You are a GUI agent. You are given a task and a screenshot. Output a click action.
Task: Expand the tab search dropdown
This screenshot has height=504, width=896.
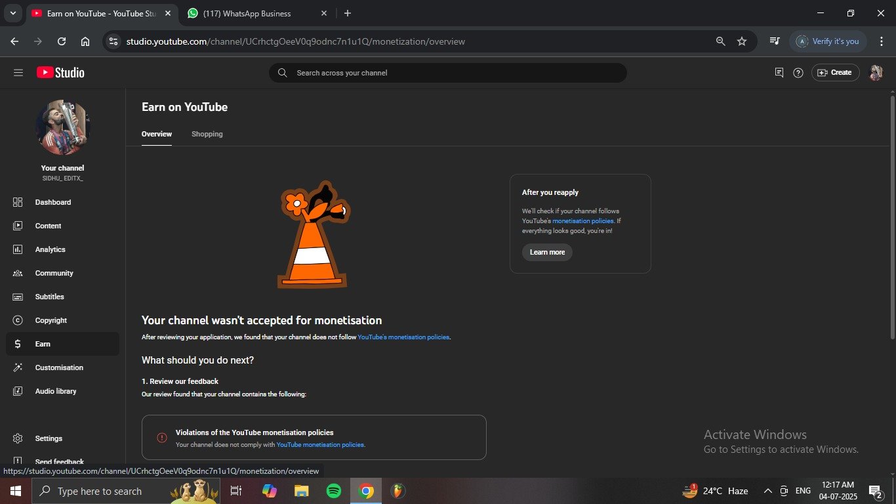click(12, 13)
